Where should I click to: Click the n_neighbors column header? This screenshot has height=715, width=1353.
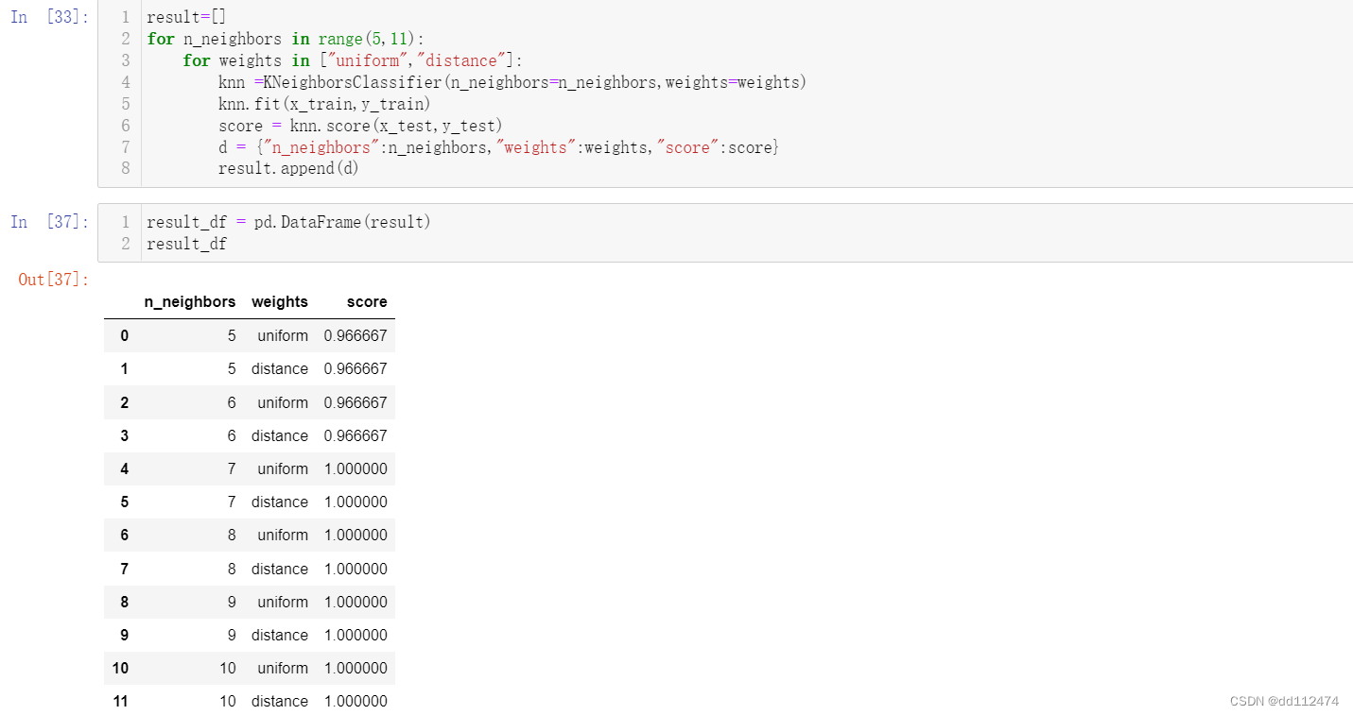[190, 302]
